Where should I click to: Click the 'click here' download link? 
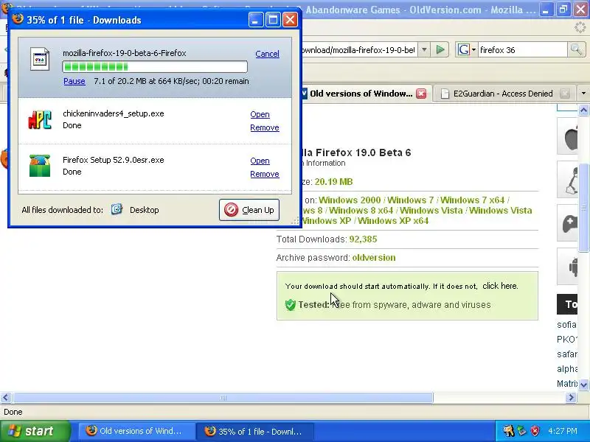click(x=500, y=286)
